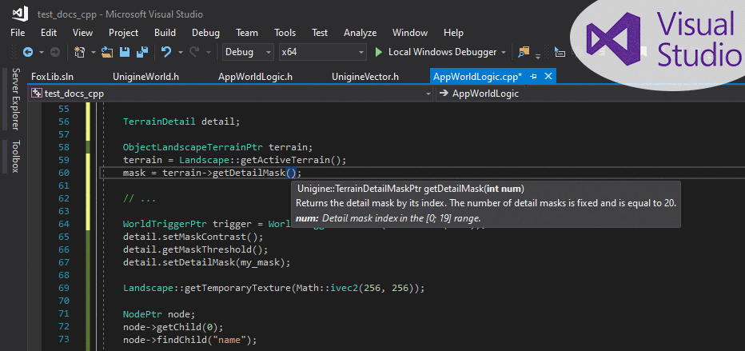Click the Save All icon
The image size is (745, 351).
[141, 52]
